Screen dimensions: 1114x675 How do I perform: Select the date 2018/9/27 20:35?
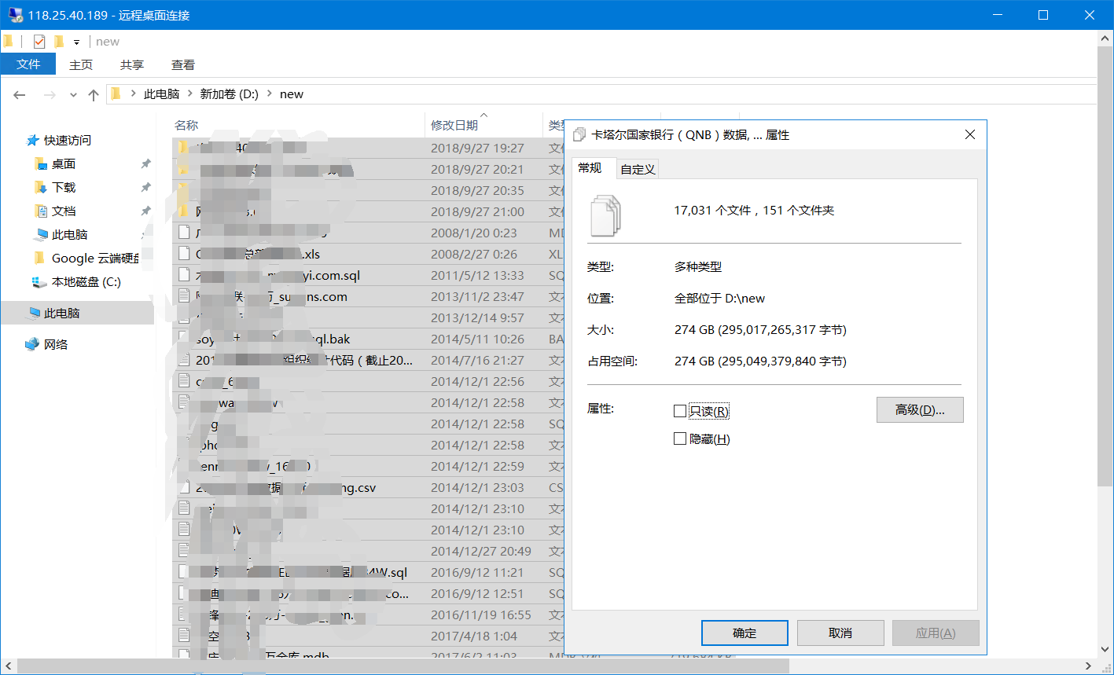[x=477, y=190]
